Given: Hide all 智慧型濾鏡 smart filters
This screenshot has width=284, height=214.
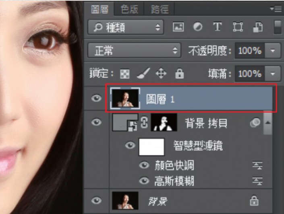Looking at the screenshot, I should (130, 145).
